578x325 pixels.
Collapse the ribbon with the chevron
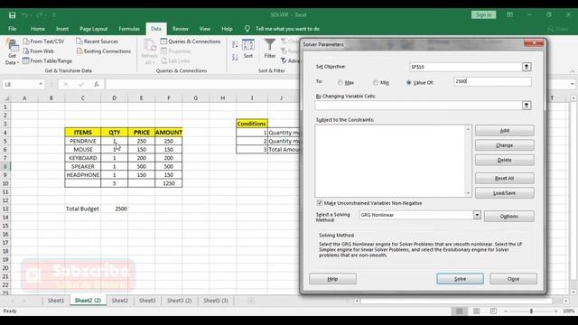[x=572, y=71]
